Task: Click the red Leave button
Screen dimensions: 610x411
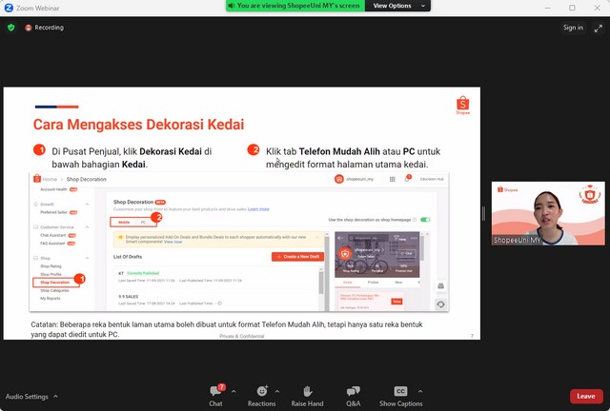Action: pyautogui.click(x=585, y=397)
